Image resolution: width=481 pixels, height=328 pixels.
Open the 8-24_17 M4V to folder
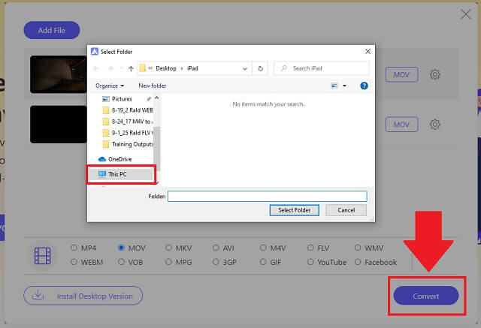click(x=128, y=122)
